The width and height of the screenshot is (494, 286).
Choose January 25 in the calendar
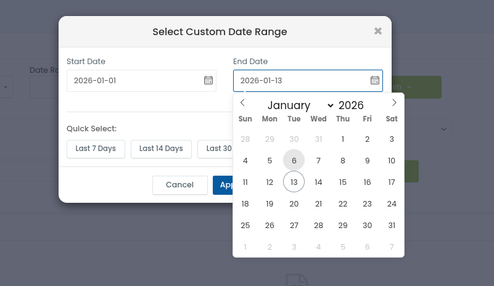tap(245, 225)
